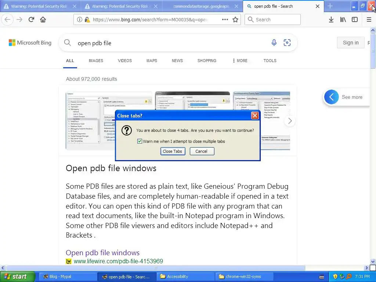The width and height of the screenshot is (376, 282).
Task: Click the Bing Sign in button
Action: pos(351,43)
